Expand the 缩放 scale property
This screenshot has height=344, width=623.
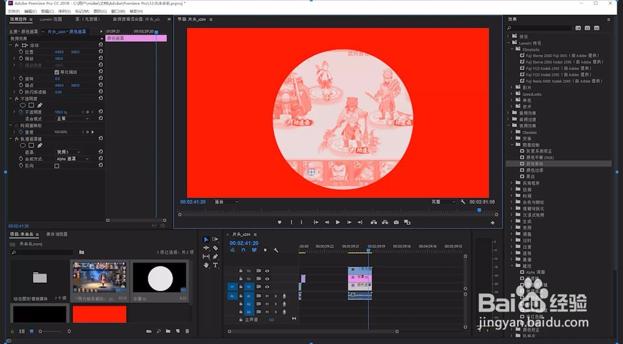point(15,59)
